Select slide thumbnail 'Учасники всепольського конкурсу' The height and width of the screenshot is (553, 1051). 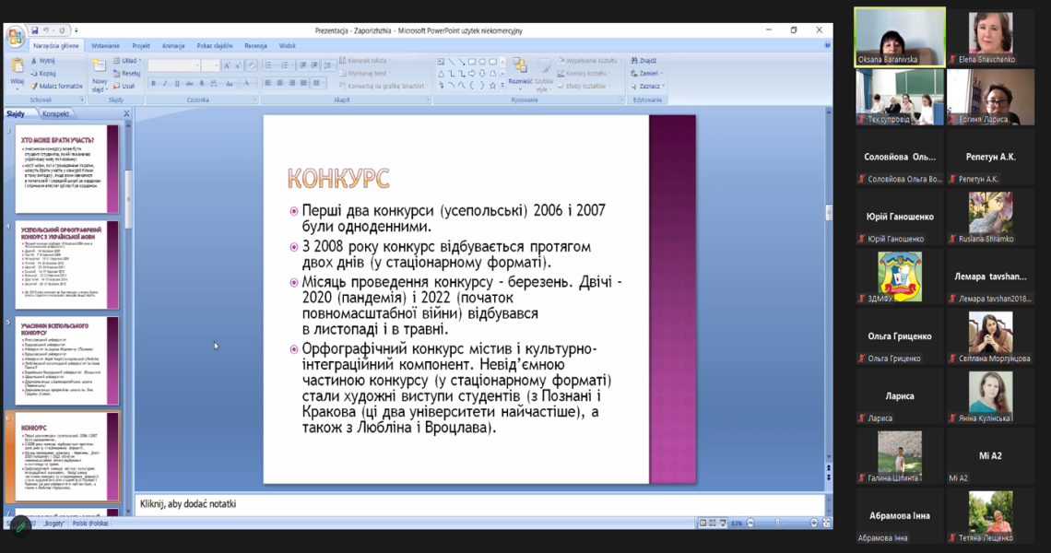click(x=66, y=361)
